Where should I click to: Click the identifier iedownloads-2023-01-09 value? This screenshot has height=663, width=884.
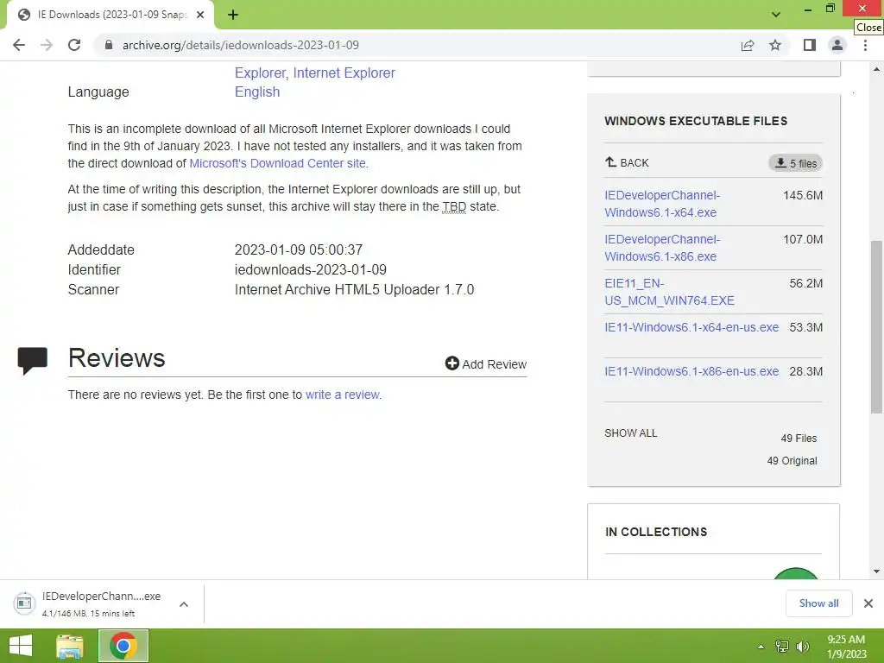coord(311,269)
